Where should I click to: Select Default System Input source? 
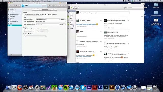pos(14,15)
